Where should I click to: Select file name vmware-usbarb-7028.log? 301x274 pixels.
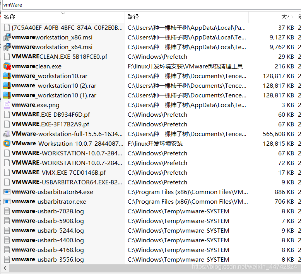click(48, 211)
